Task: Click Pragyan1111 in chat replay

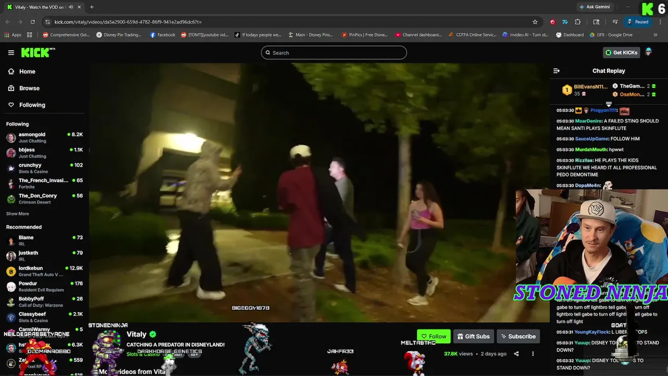Action: 604,111
